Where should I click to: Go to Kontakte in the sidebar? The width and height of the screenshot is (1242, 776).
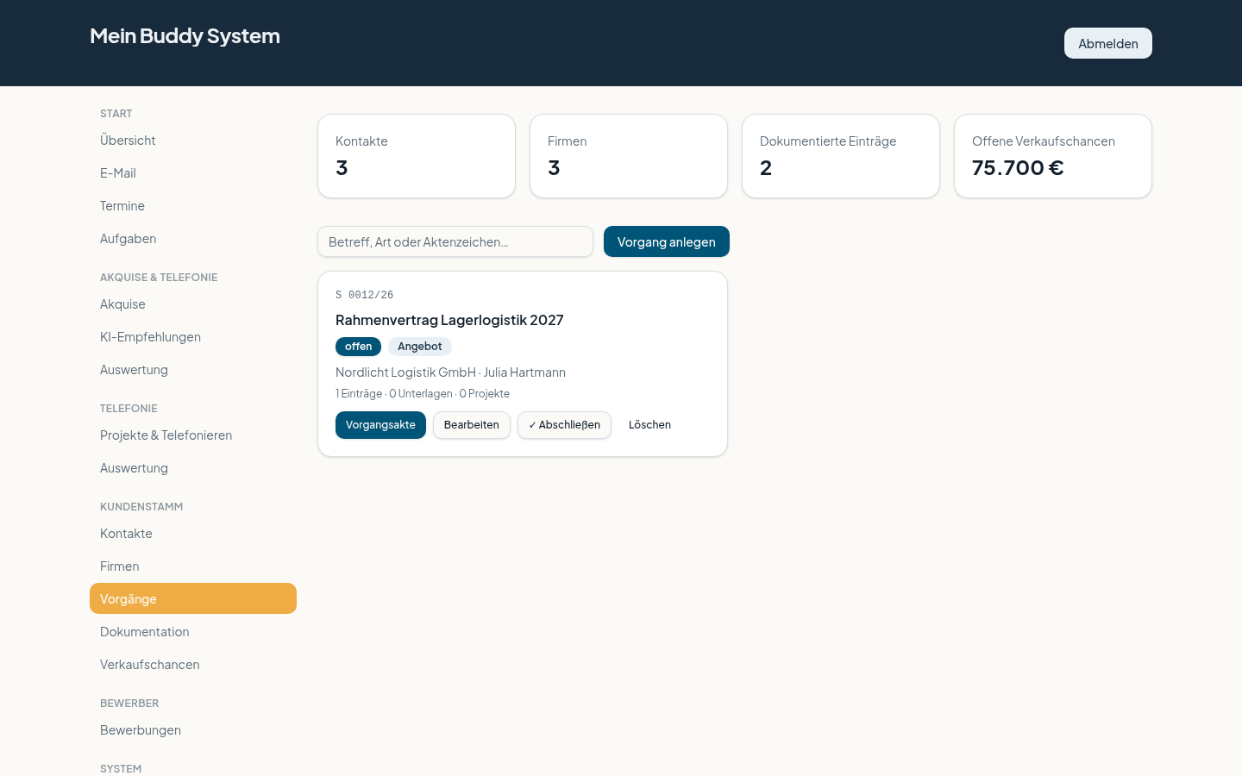click(x=193, y=533)
